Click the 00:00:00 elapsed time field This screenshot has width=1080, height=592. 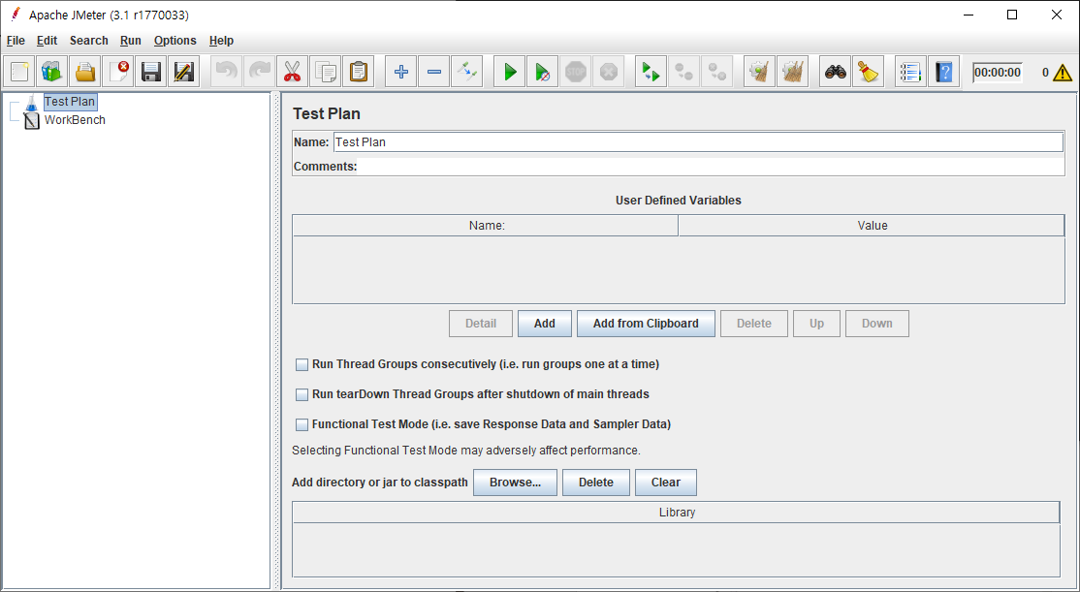998,73
